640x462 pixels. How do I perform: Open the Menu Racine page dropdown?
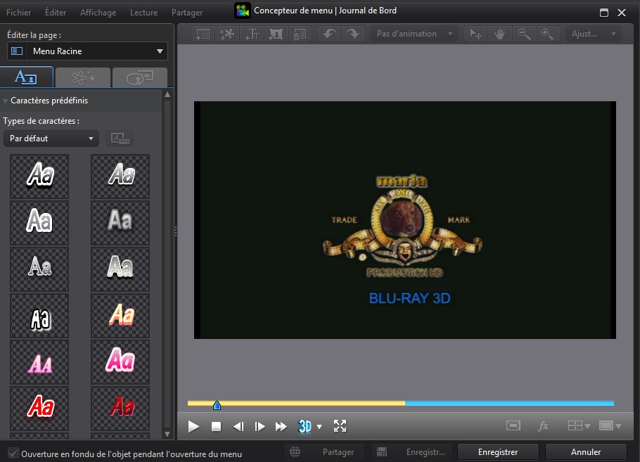[x=87, y=51]
